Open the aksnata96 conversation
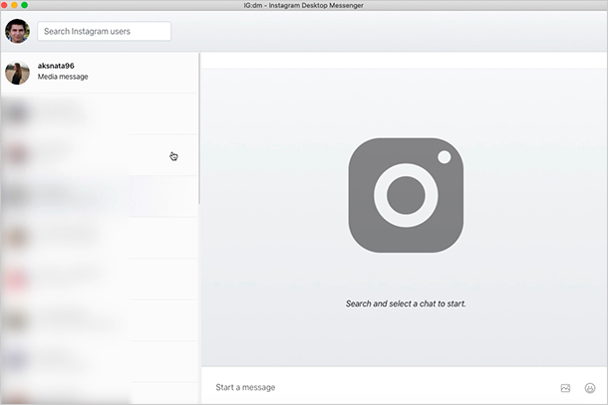The height and width of the screenshot is (405, 608). point(110,73)
